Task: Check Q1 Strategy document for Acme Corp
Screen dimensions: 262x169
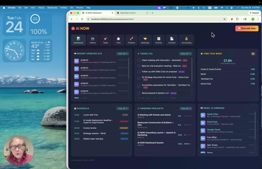Action: click(x=139, y=78)
